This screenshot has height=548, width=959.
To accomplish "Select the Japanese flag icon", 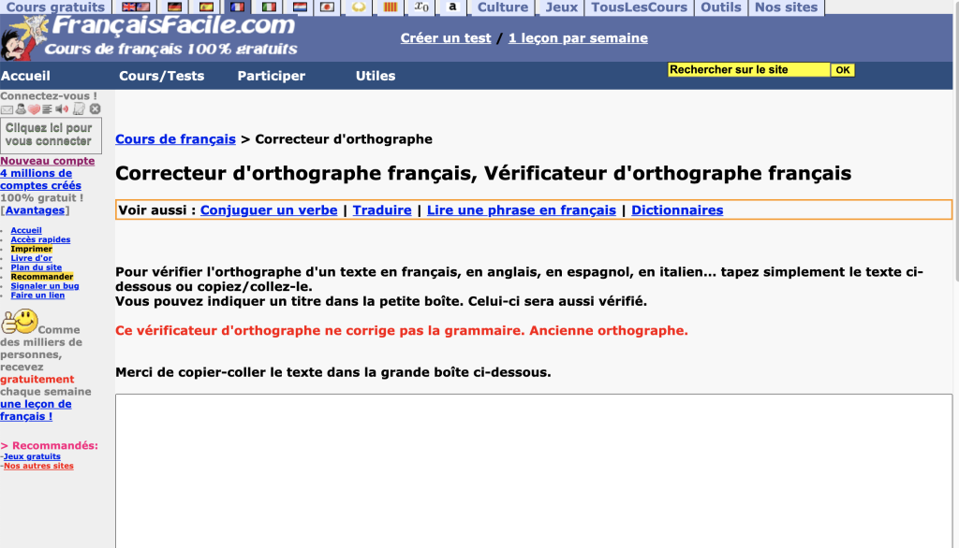I will (327, 7).
